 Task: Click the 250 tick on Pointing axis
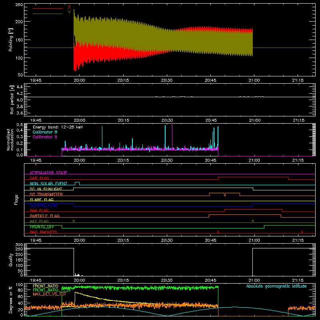point(19,5)
